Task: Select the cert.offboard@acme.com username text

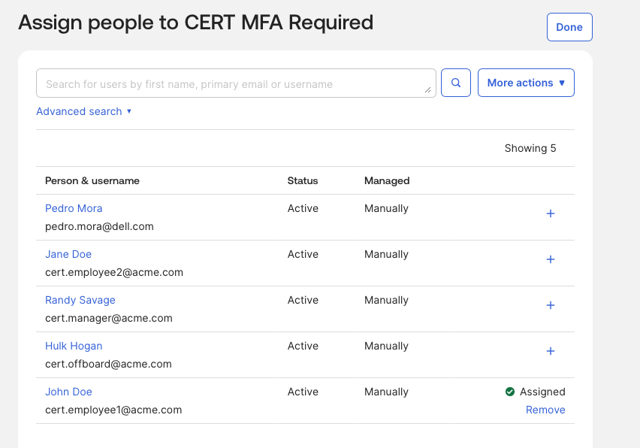Action: coord(108,364)
